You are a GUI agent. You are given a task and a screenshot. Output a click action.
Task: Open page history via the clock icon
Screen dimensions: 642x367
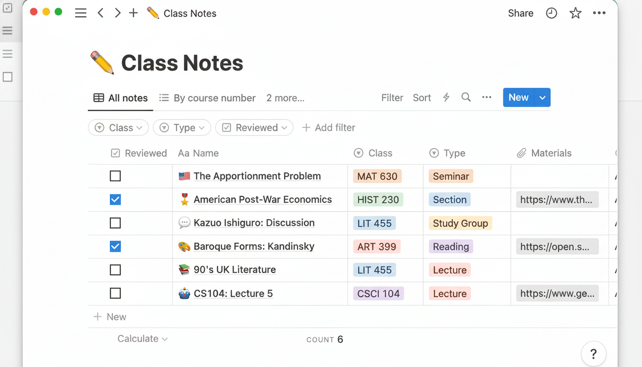pyautogui.click(x=551, y=13)
